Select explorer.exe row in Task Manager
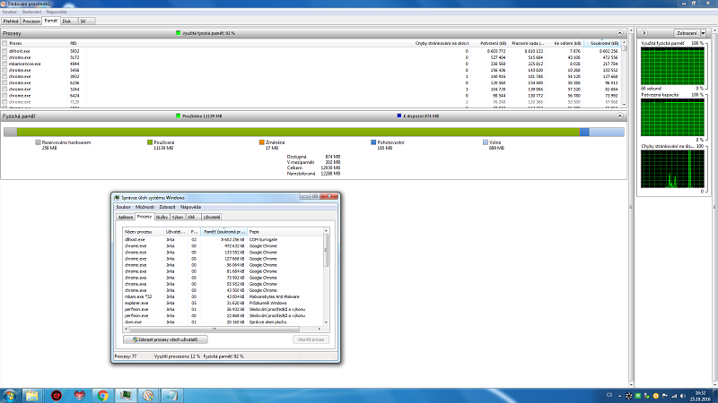This screenshot has width=718, height=403. [x=223, y=303]
